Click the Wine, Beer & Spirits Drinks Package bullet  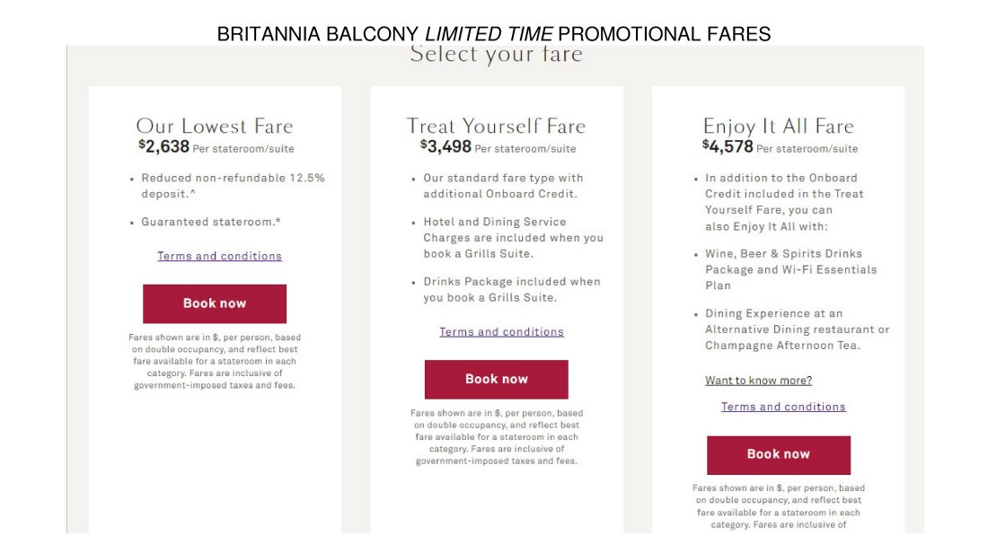pos(790,269)
